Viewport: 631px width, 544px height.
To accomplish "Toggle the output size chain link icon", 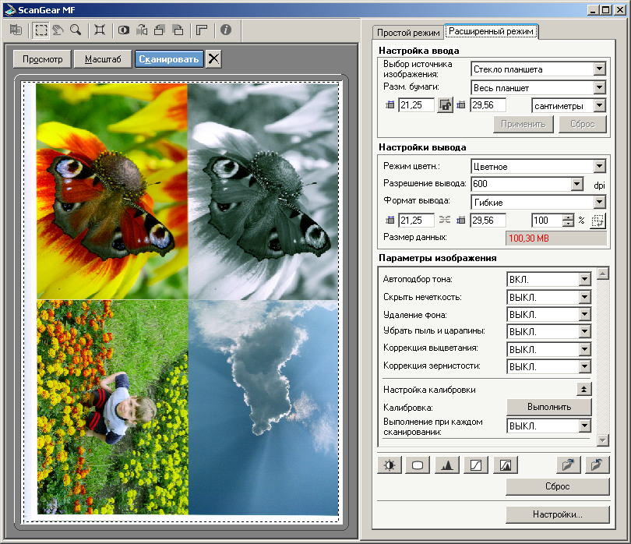I will [x=445, y=220].
